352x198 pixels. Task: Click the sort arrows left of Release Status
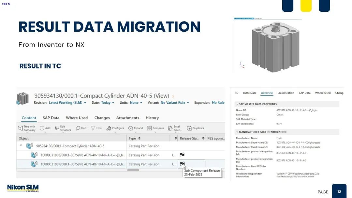tap(176, 138)
